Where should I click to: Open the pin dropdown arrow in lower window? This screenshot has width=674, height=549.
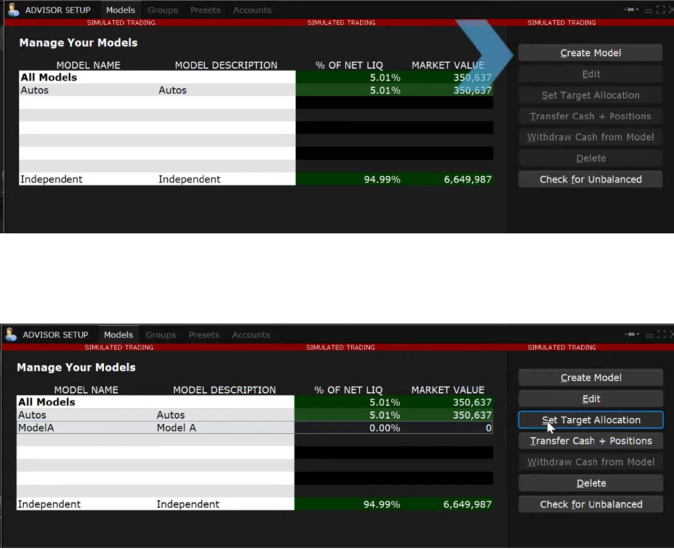pyautogui.click(x=638, y=335)
